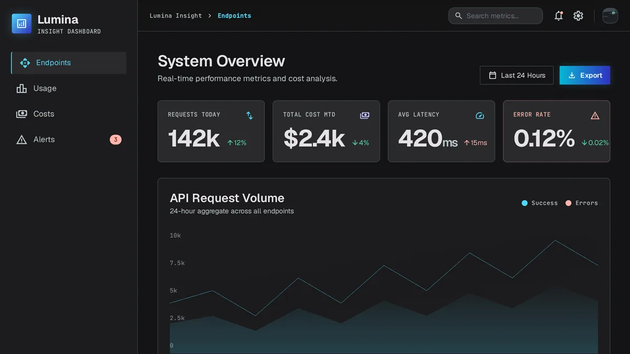
Task: Click the Endpoints breadcrumb
Action: coord(235,16)
